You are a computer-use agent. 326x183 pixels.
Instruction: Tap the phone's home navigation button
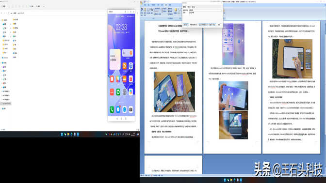pos(121,119)
